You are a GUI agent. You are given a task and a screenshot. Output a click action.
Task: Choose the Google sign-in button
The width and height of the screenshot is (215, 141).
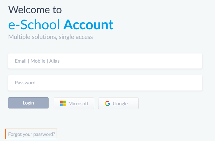click(118, 103)
